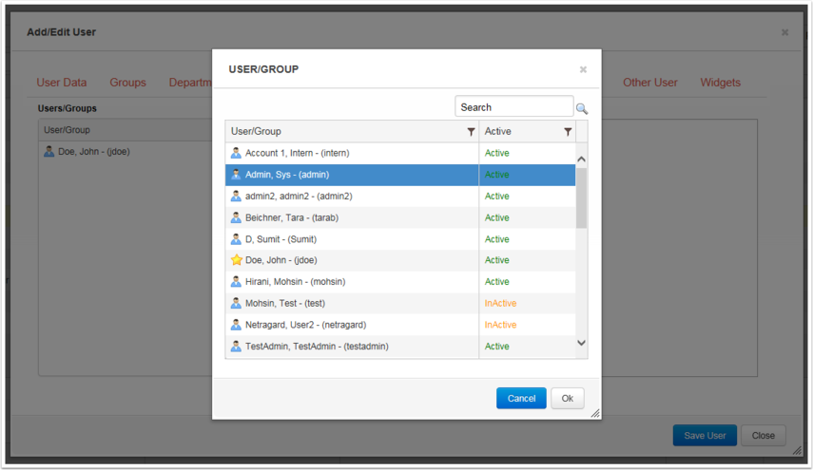This screenshot has width=813, height=470.
Task: Click the Ok button
Action: (568, 398)
